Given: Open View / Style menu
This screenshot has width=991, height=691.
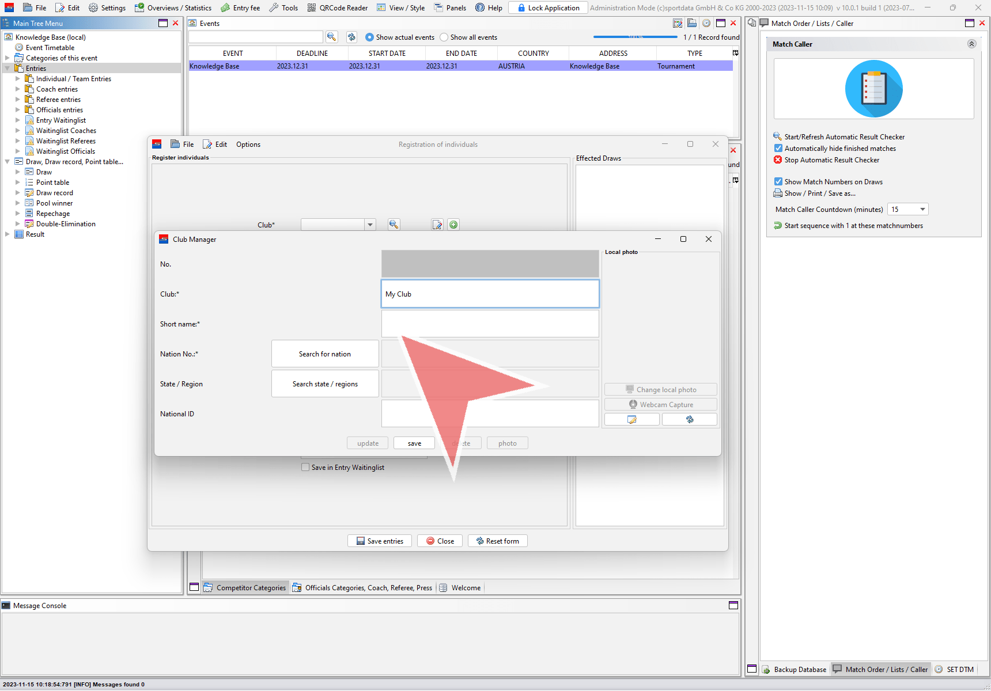Looking at the screenshot, I should point(401,8).
